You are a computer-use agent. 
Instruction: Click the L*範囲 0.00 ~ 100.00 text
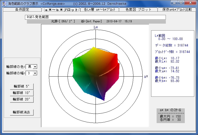[169, 37]
